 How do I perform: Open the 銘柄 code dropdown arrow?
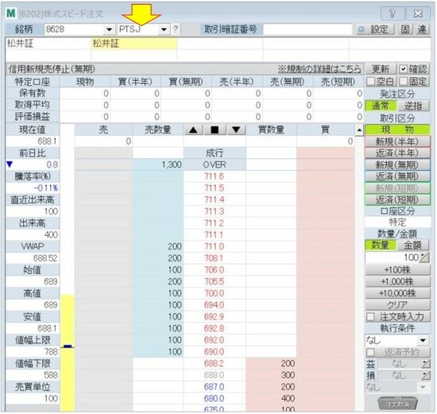110,29
